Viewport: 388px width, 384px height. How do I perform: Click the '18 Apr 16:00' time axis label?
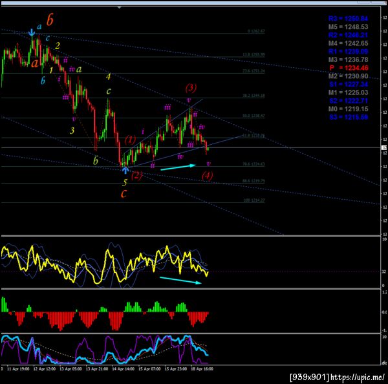point(202,368)
